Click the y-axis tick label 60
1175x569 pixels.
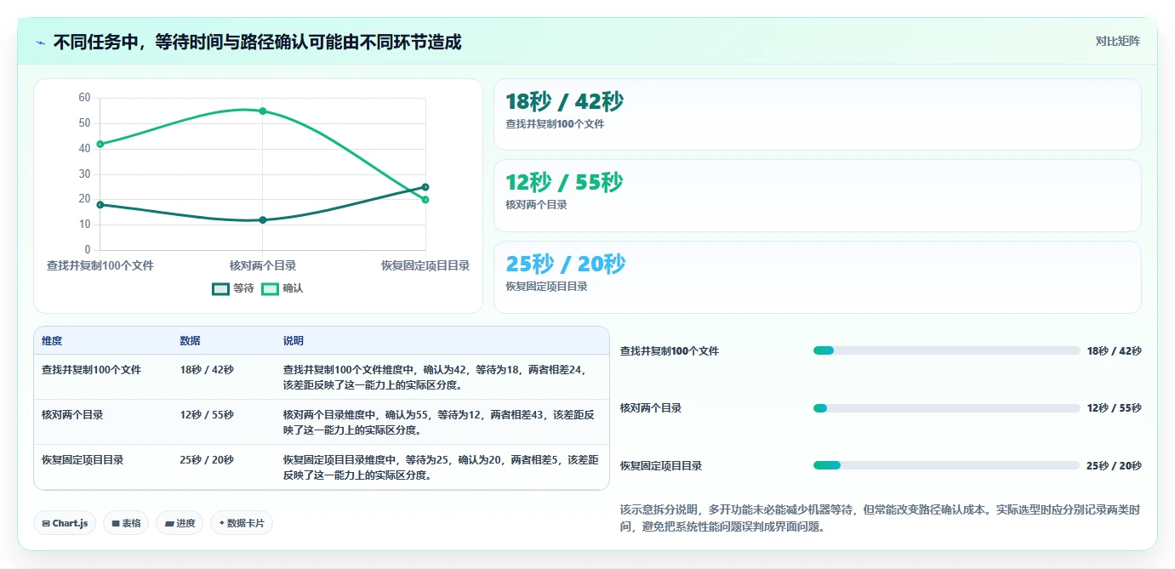[x=84, y=98]
